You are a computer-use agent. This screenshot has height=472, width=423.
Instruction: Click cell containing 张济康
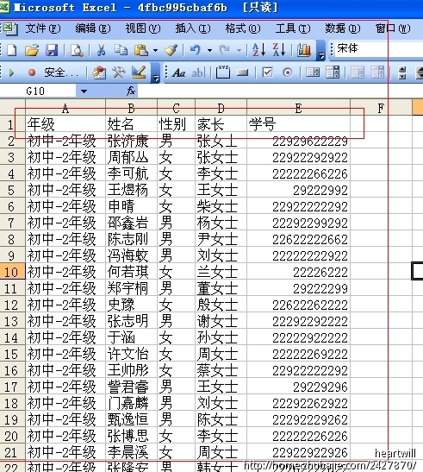point(131,141)
